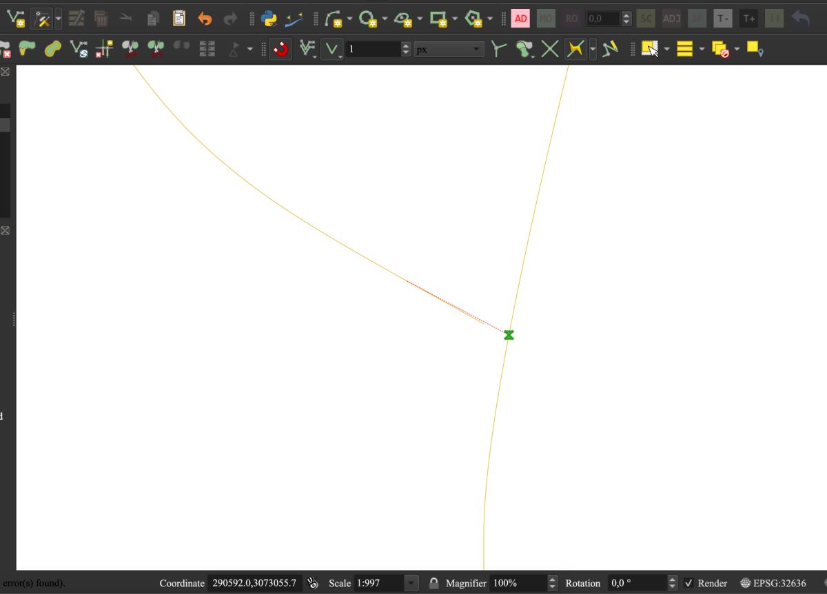This screenshot has width=827, height=594.
Task: Click the flagged line plugin icon beside Python
Action: [294, 19]
